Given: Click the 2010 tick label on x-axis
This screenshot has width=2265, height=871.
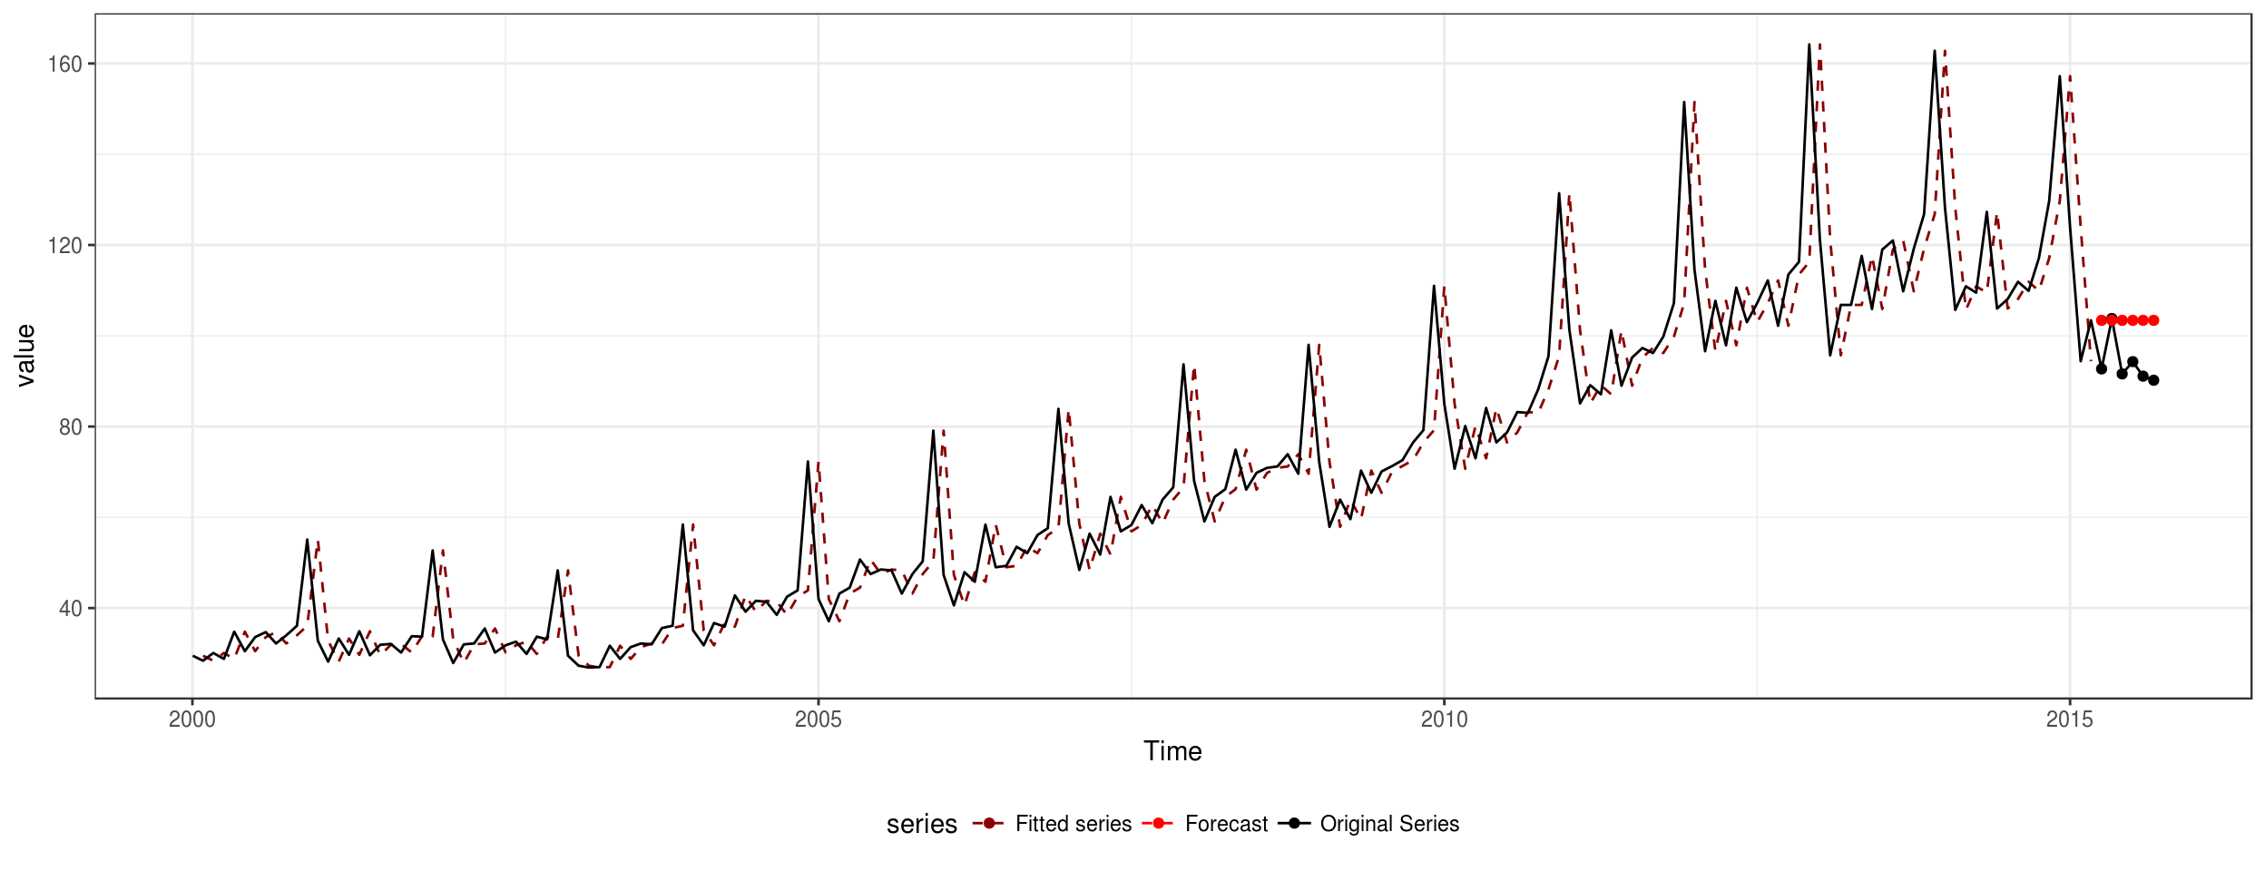Looking at the screenshot, I should tap(1444, 720).
